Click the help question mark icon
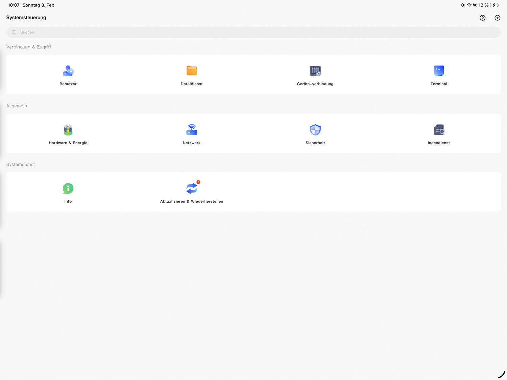The height and width of the screenshot is (380, 507). coord(482,18)
